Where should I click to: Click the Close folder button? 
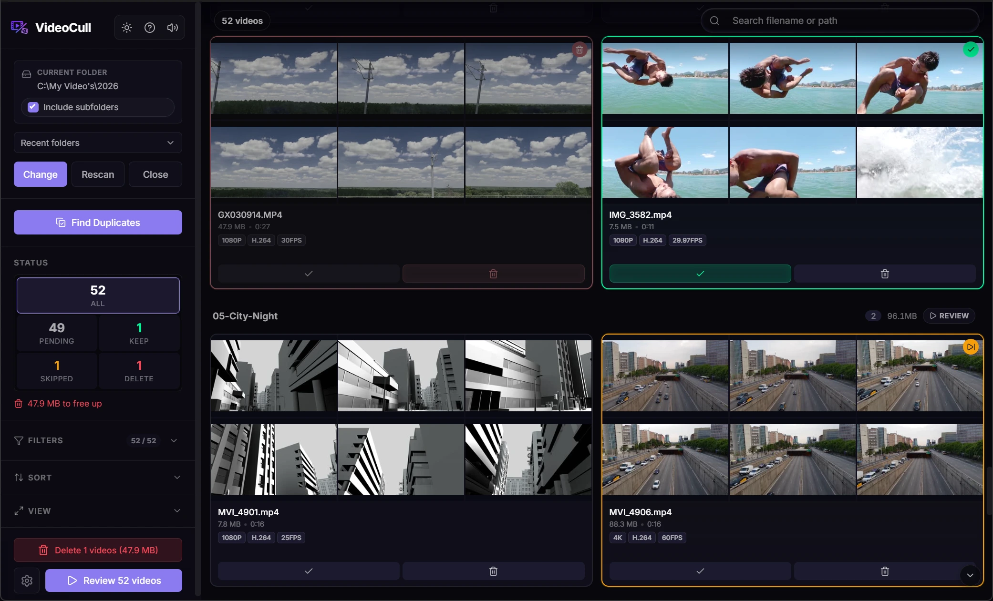coord(155,174)
